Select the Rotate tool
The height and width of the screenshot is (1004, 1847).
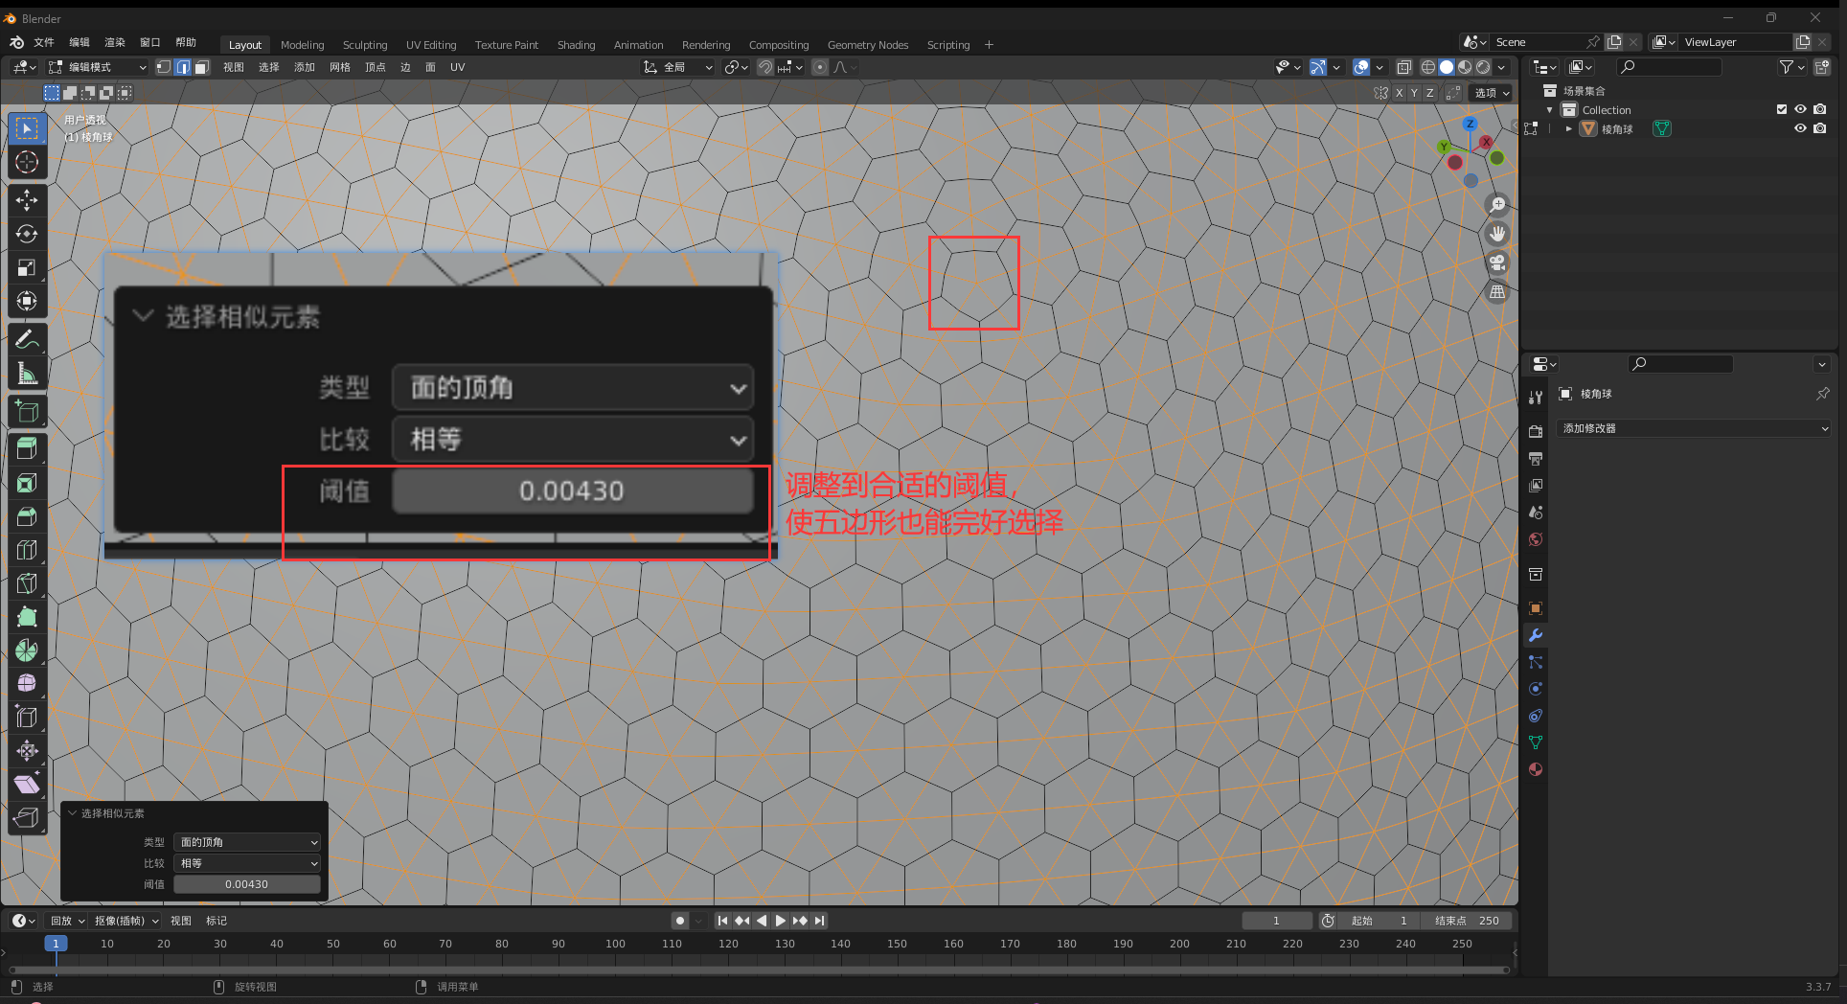pyautogui.click(x=27, y=234)
